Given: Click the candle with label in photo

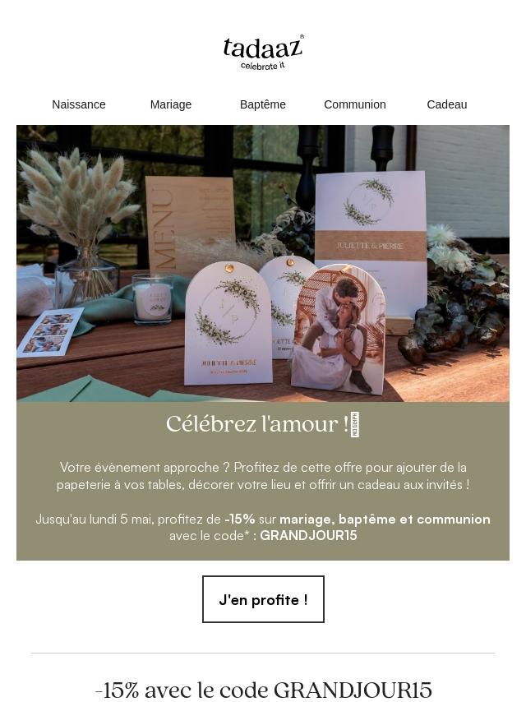Looking at the screenshot, I should click(153, 299).
